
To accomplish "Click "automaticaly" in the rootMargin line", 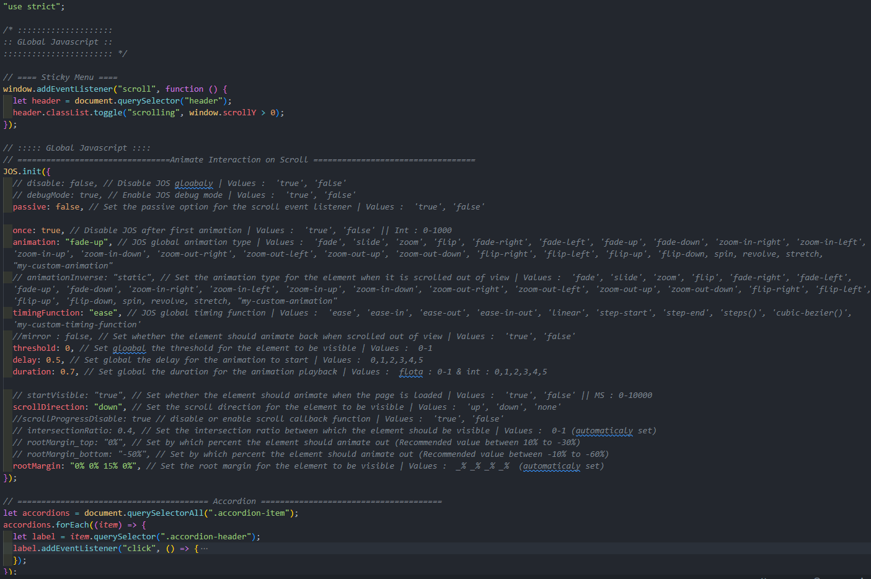I will click(552, 466).
